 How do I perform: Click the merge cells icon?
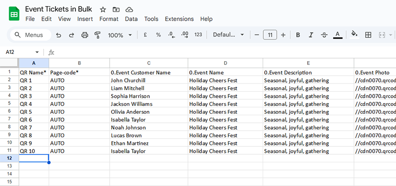coord(382,35)
